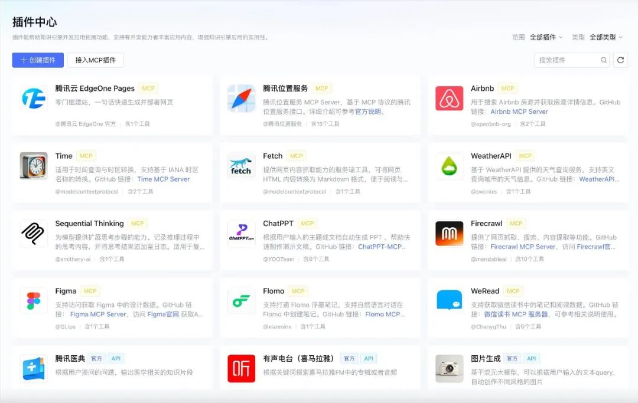The image size is (638, 403).
Task: Click the search magnifier icon
Action: 604,60
